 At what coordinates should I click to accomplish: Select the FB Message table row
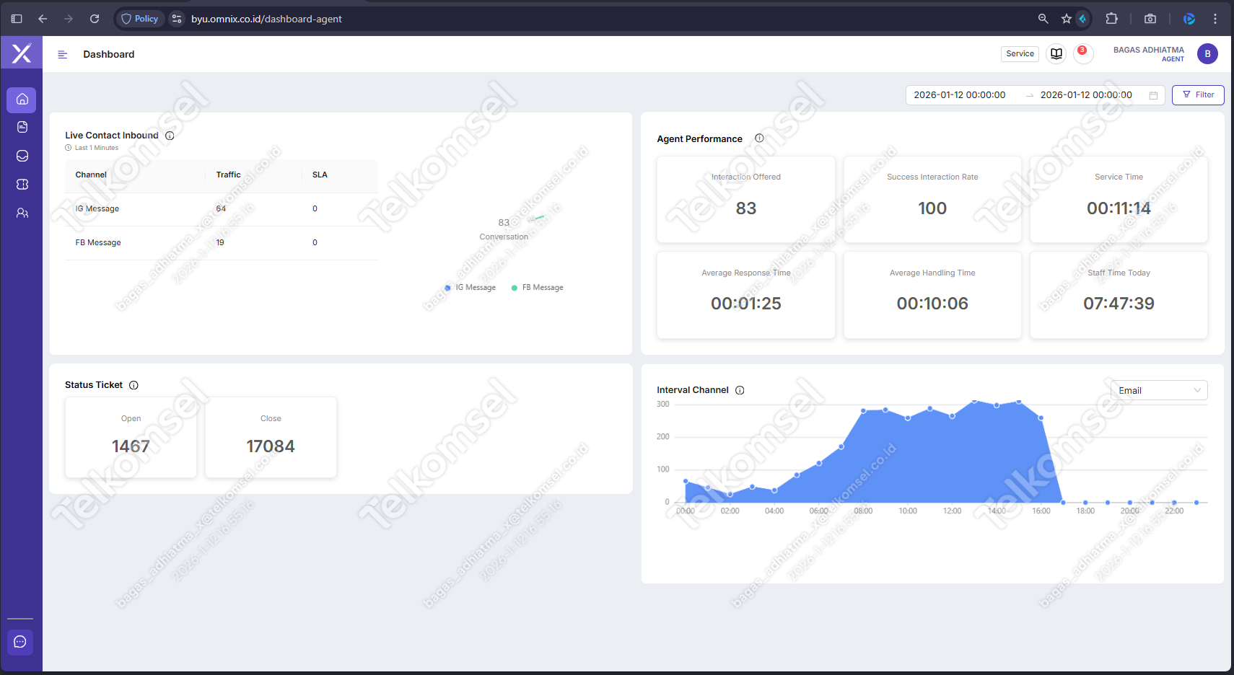tap(222, 243)
